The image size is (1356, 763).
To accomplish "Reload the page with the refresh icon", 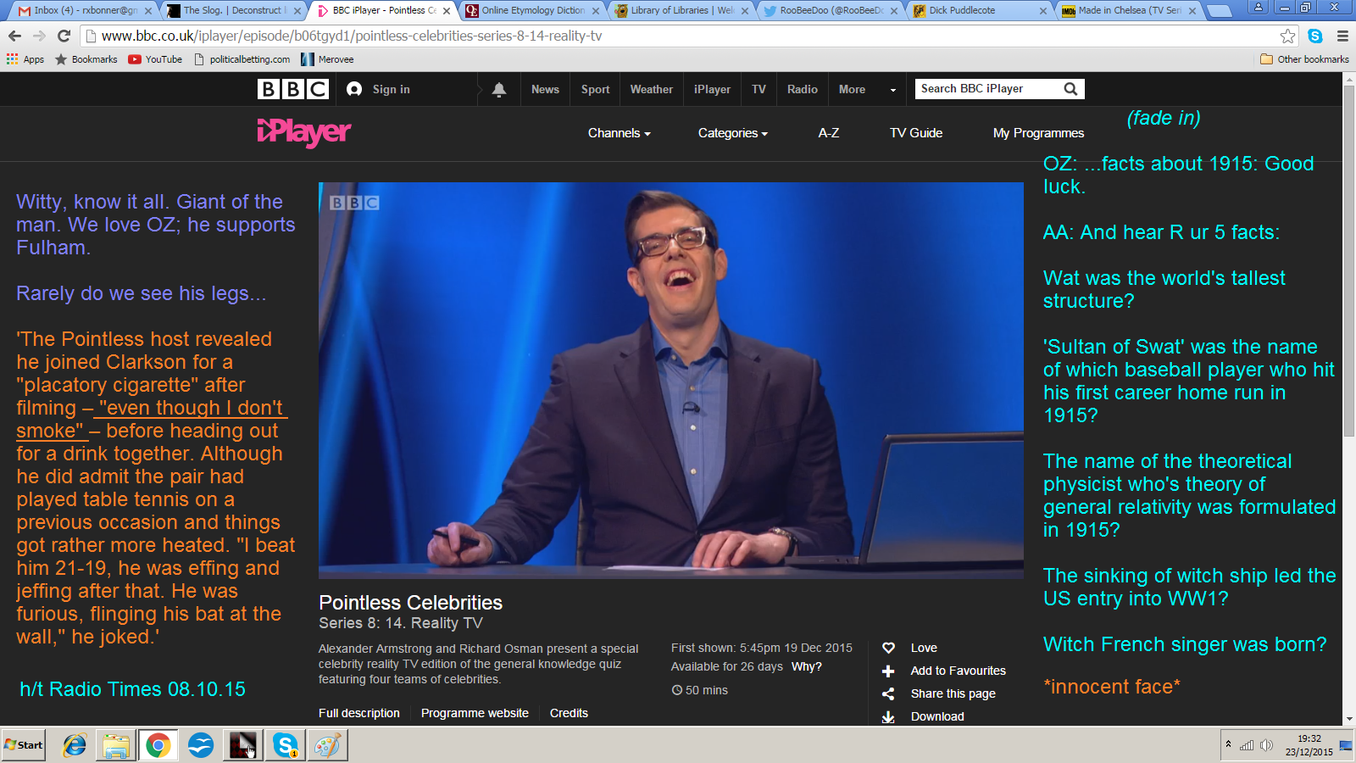I will coord(64,36).
